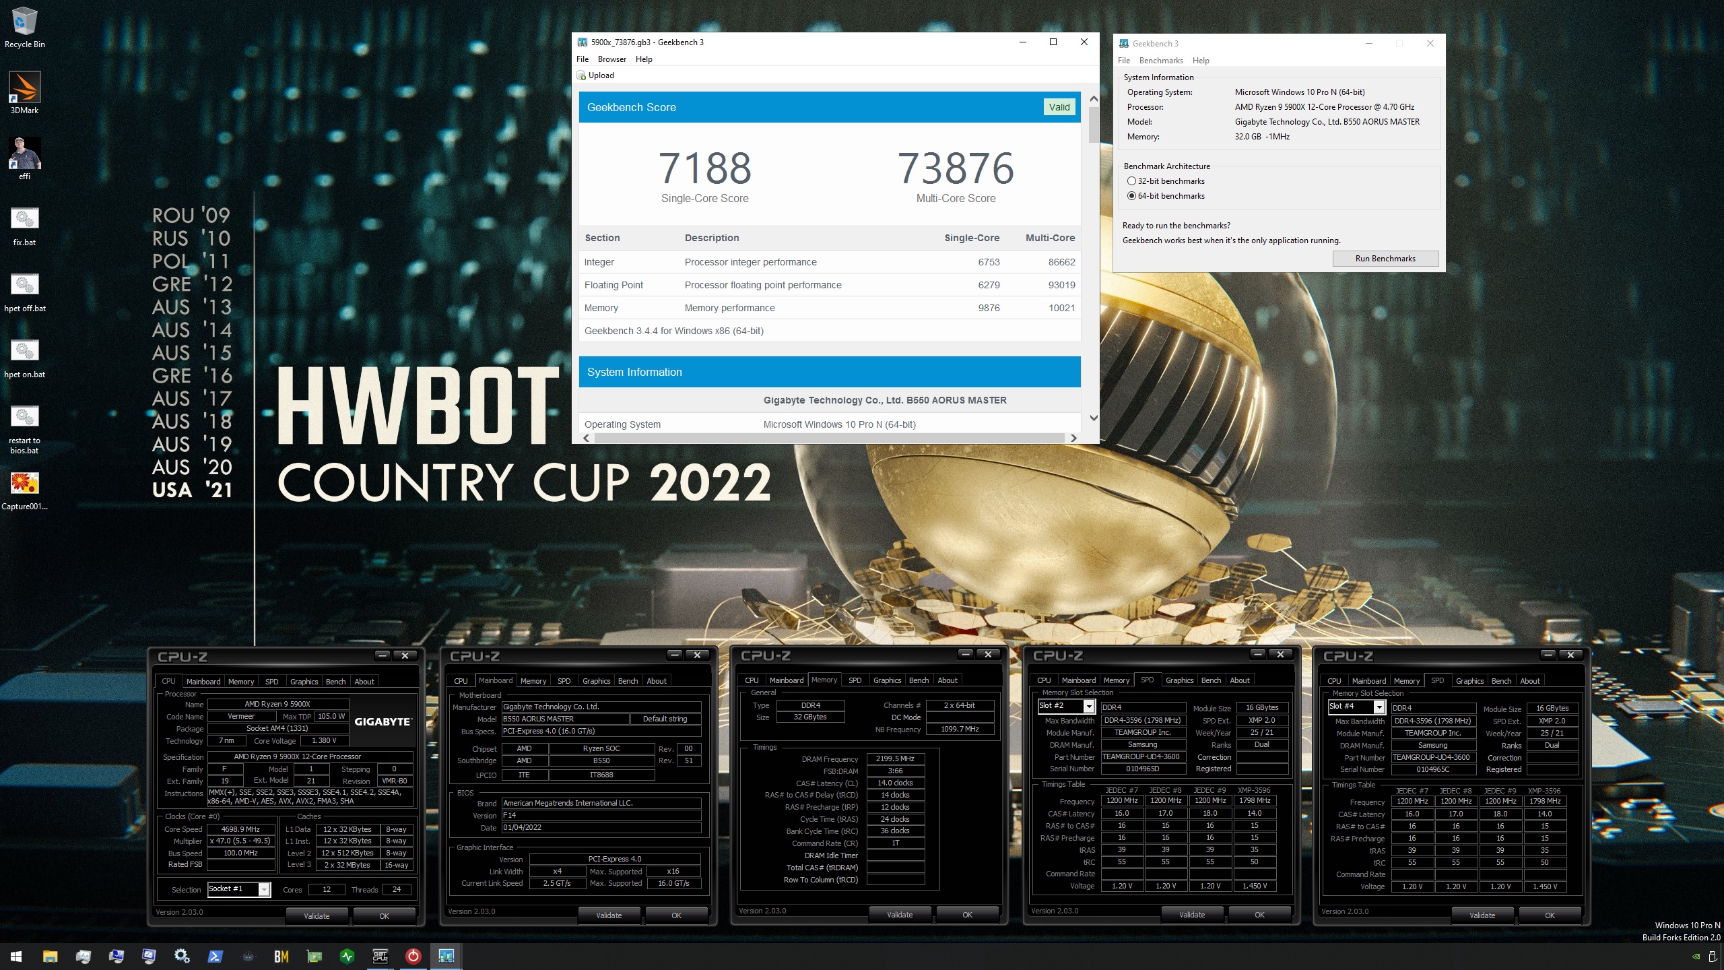
Task: Click the dark cat-face taskbar icon
Action: (x=248, y=956)
